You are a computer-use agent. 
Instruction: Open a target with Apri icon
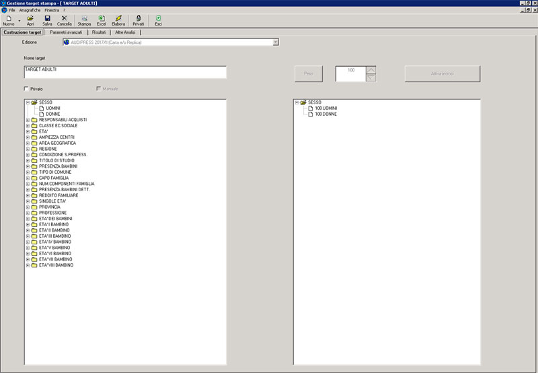pyautogui.click(x=30, y=19)
